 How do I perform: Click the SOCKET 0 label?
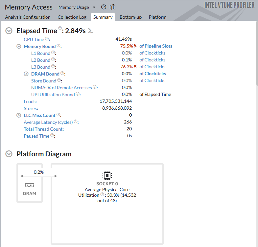tap(107, 184)
